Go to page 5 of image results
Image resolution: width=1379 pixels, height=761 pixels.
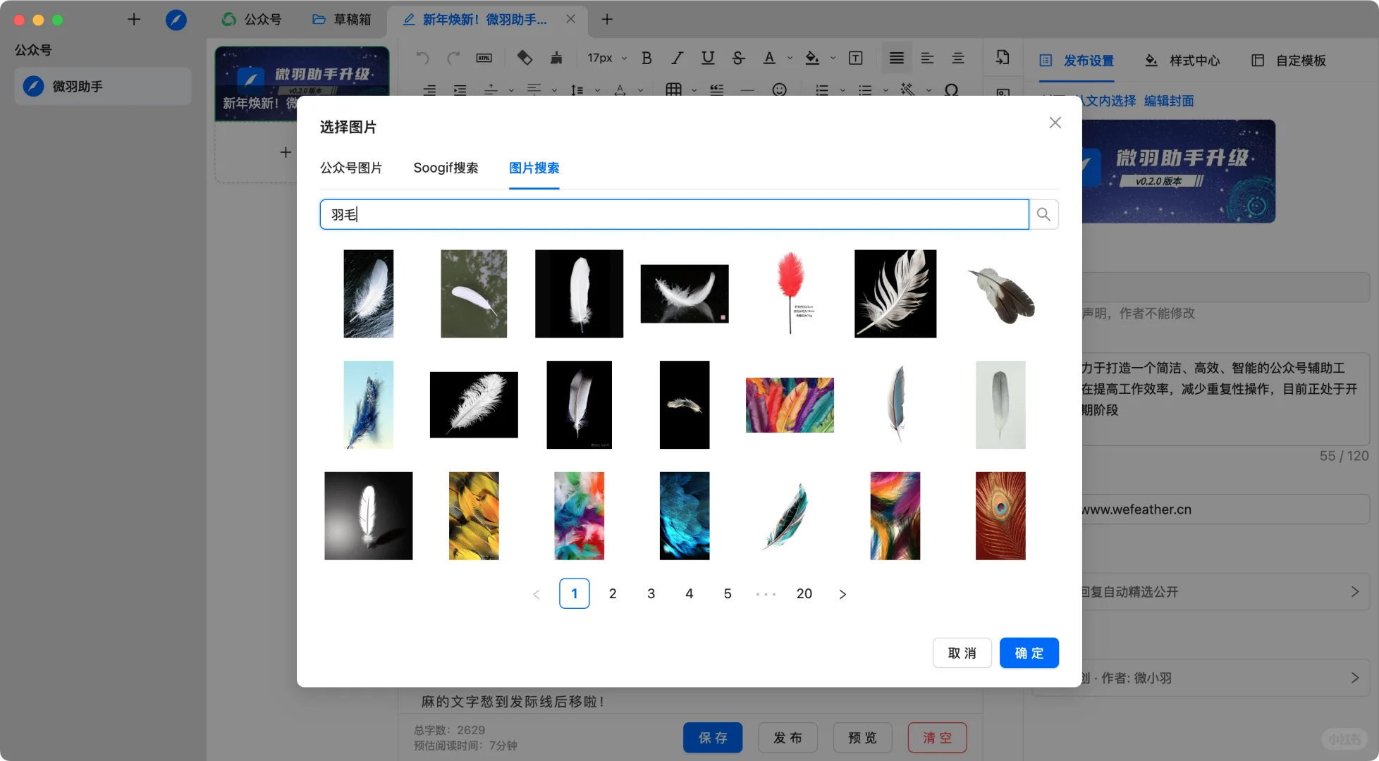pos(727,593)
